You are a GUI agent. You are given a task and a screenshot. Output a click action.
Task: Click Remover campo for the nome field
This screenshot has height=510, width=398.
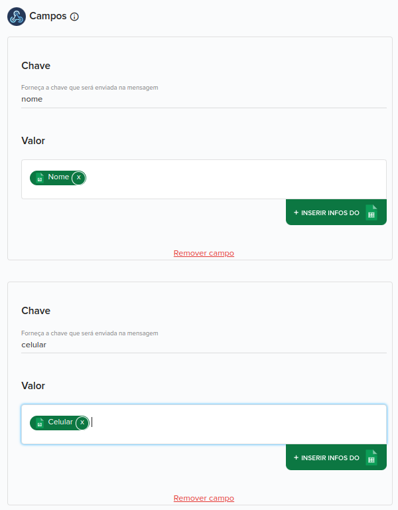click(x=204, y=253)
